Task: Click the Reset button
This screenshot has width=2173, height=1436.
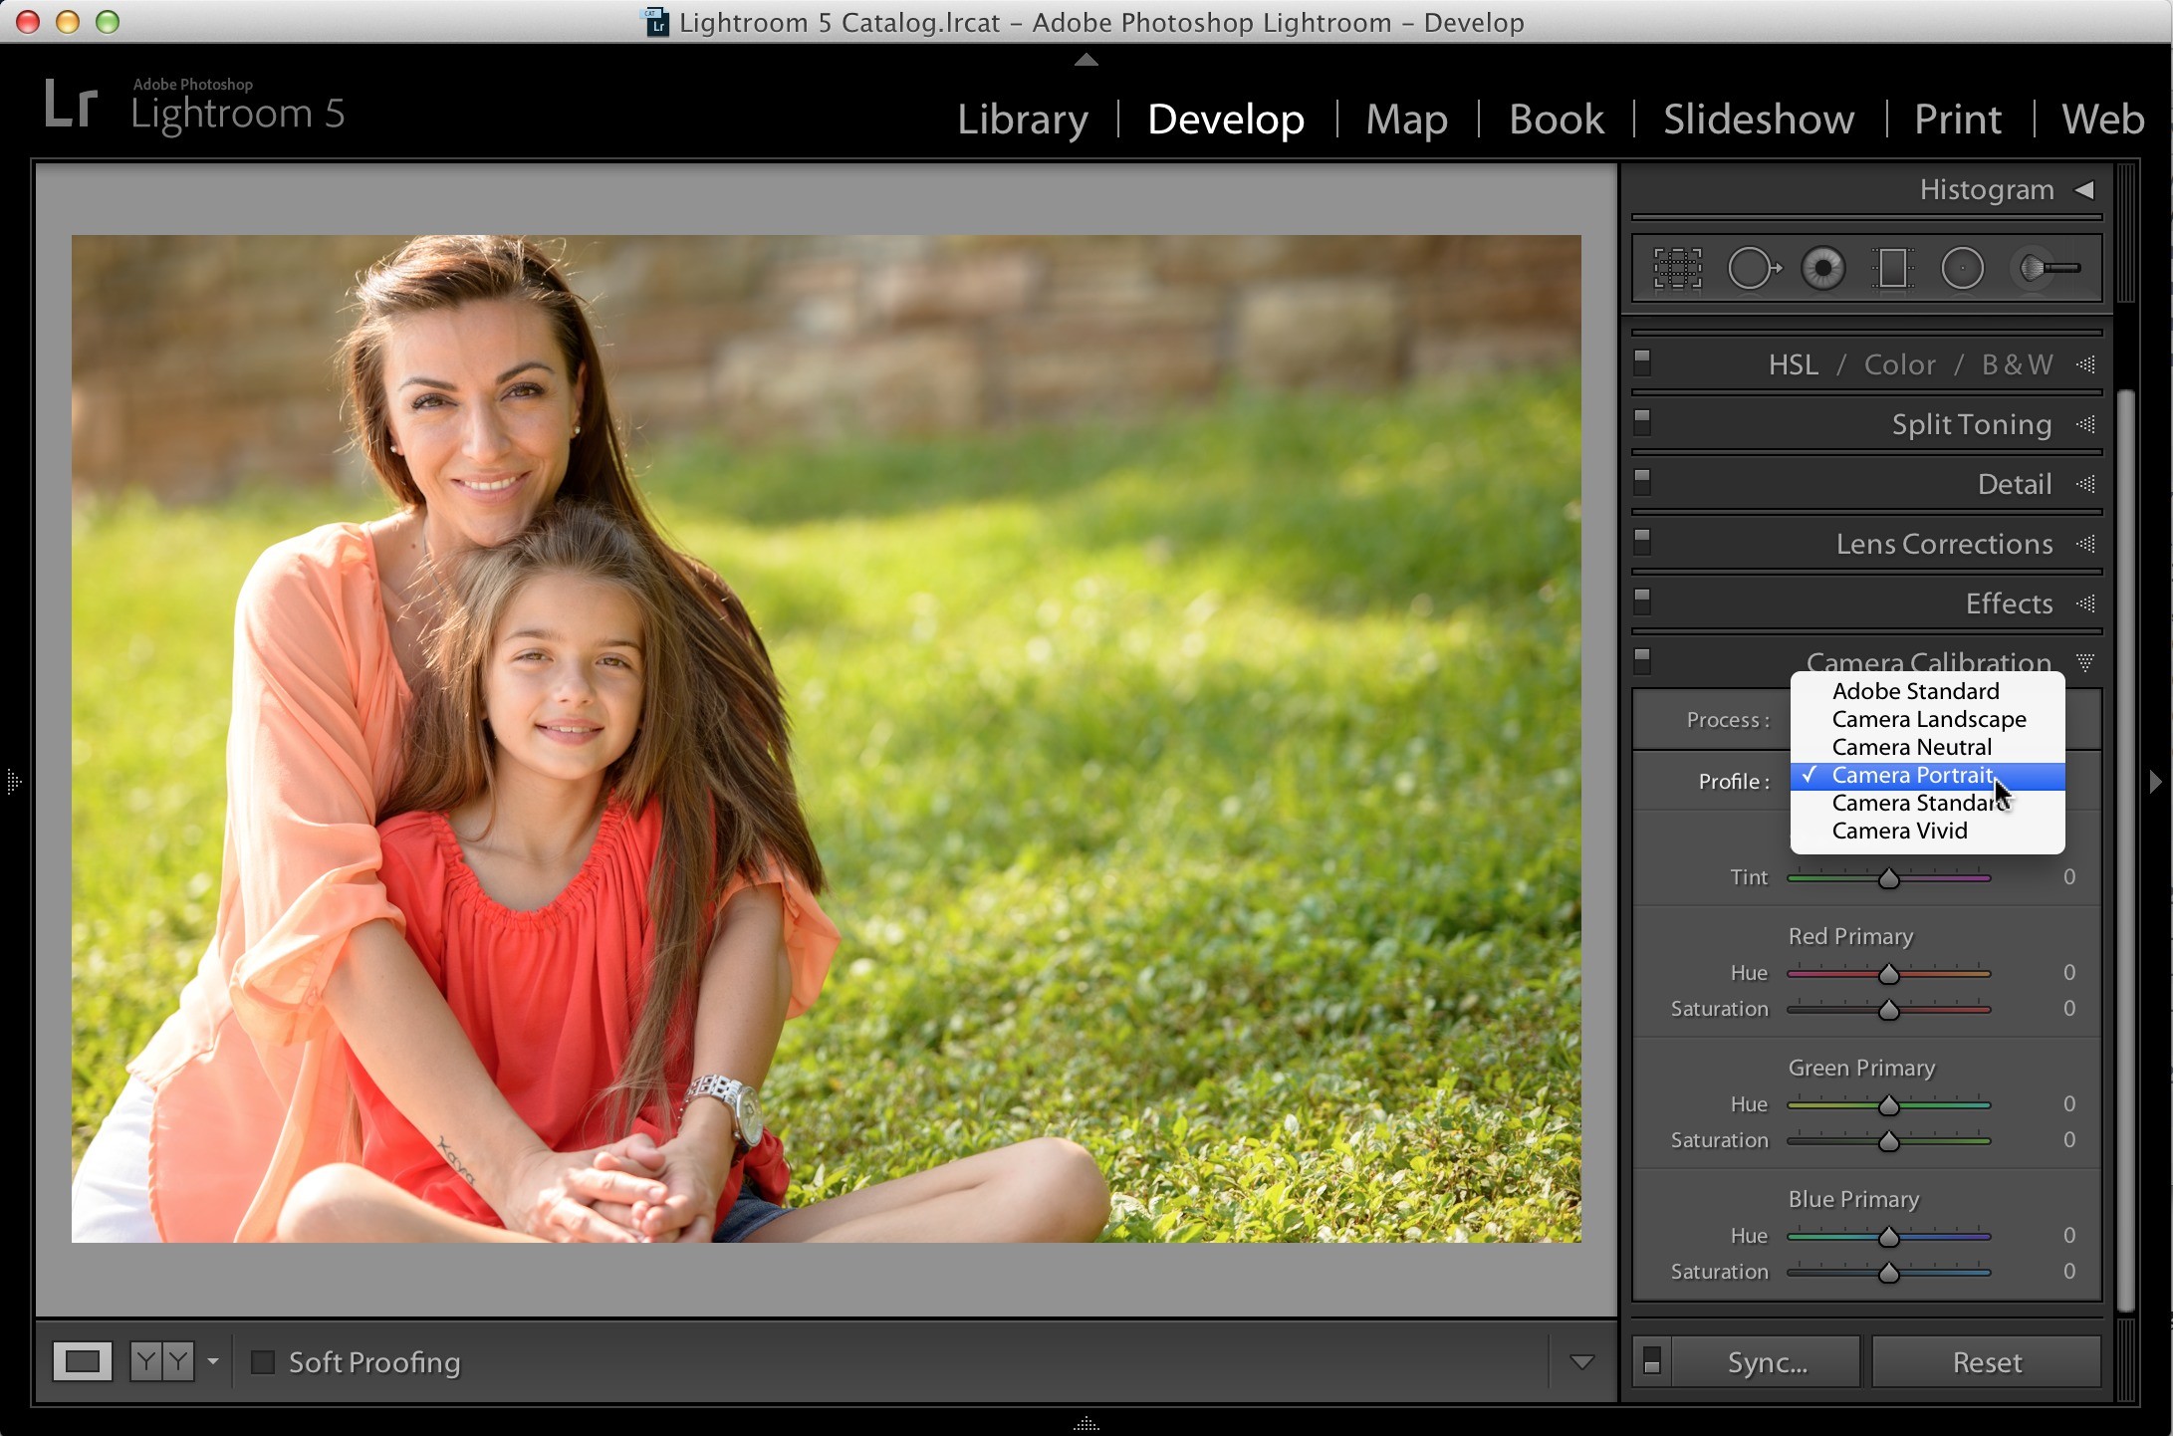Action: (x=1987, y=1362)
